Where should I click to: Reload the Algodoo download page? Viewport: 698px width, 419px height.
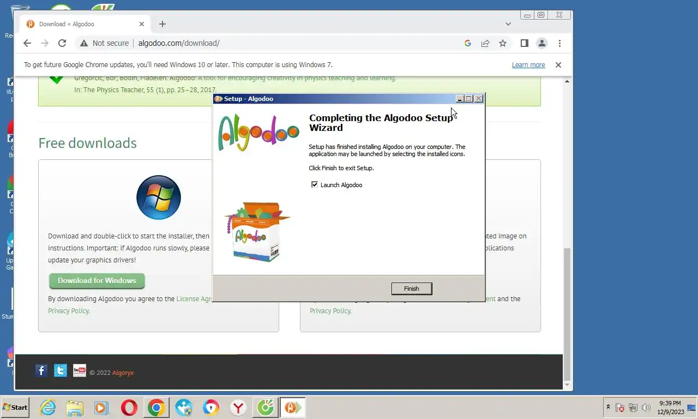[x=62, y=43]
